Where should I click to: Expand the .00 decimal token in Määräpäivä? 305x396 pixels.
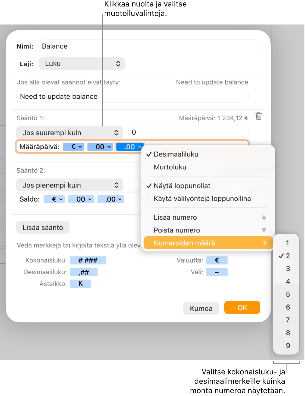130,147
